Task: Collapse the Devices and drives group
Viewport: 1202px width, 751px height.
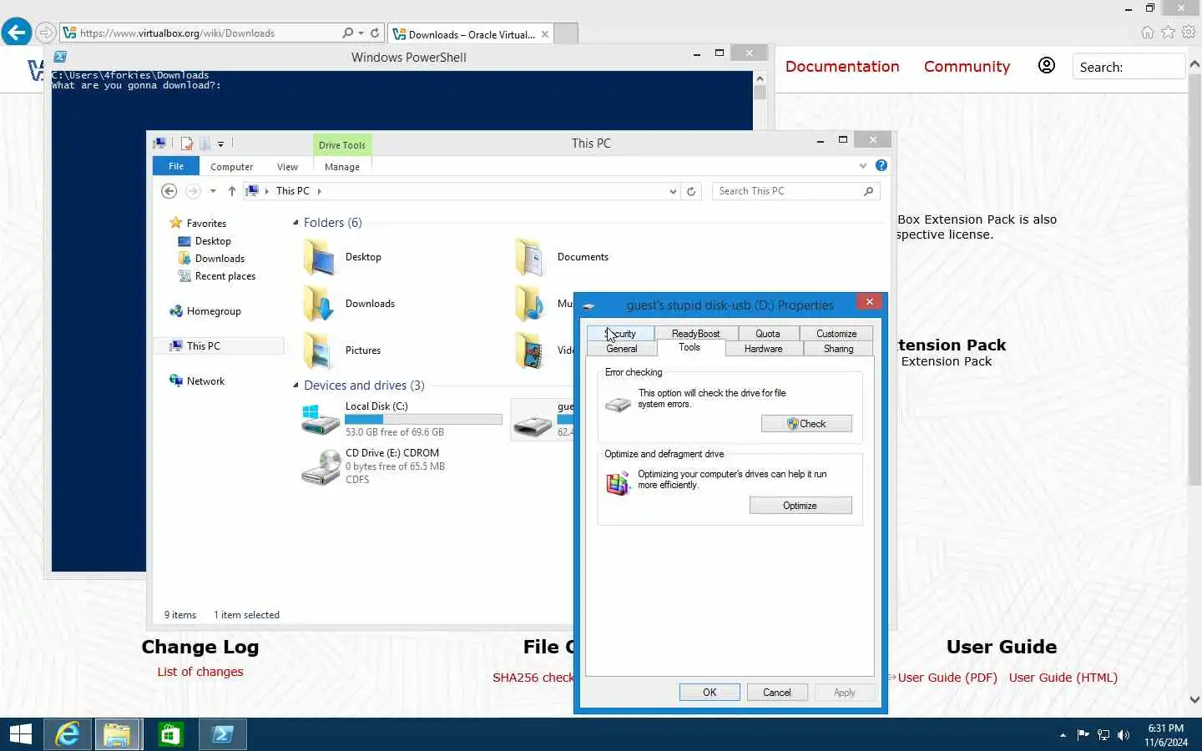Action: tap(295, 386)
